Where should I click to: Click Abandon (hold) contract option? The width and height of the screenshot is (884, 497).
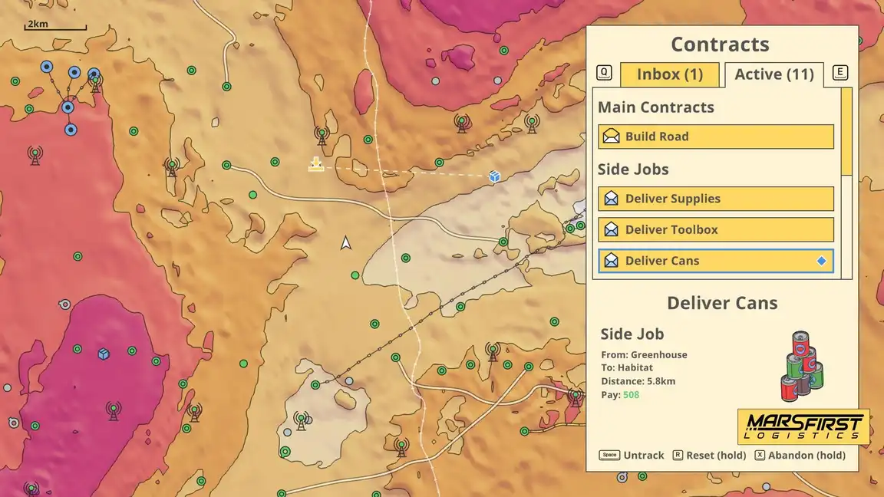coord(800,455)
